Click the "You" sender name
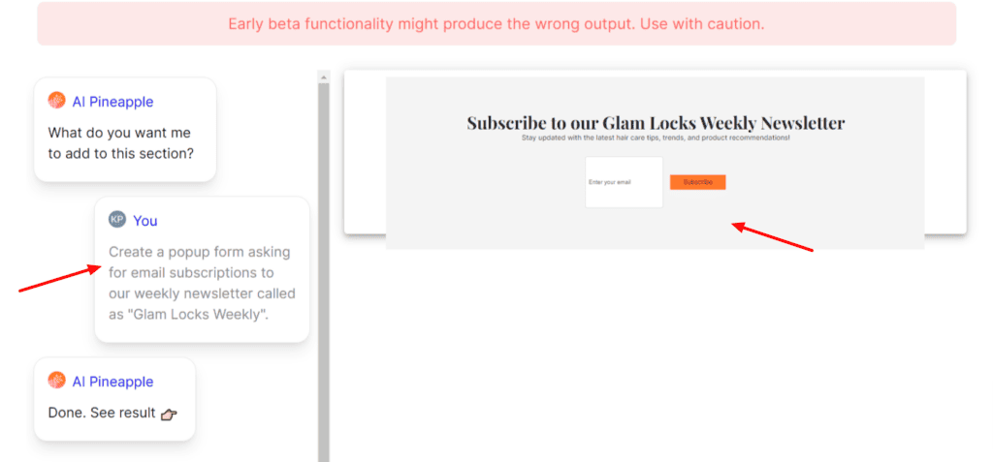The height and width of the screenshot is (462, 993). coord(145,221)
